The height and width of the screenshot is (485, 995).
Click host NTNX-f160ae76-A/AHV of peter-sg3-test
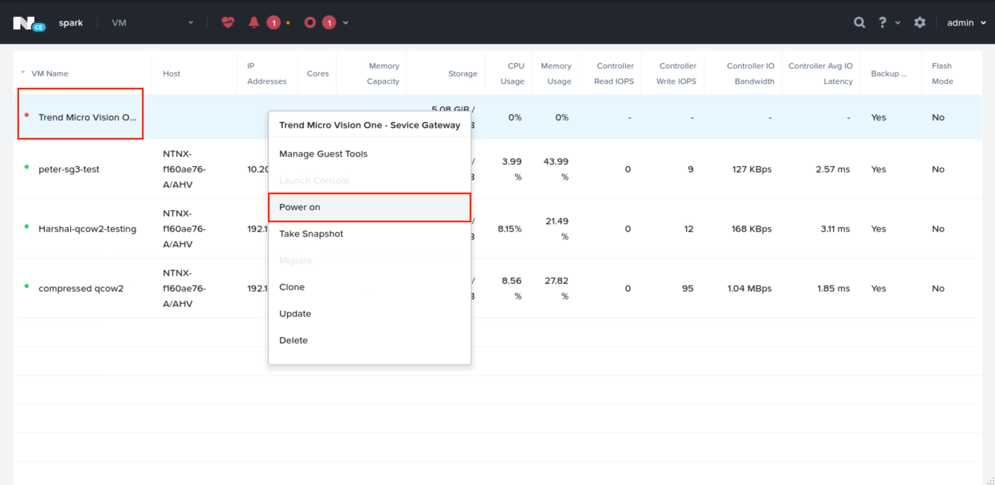pos(184,169)
